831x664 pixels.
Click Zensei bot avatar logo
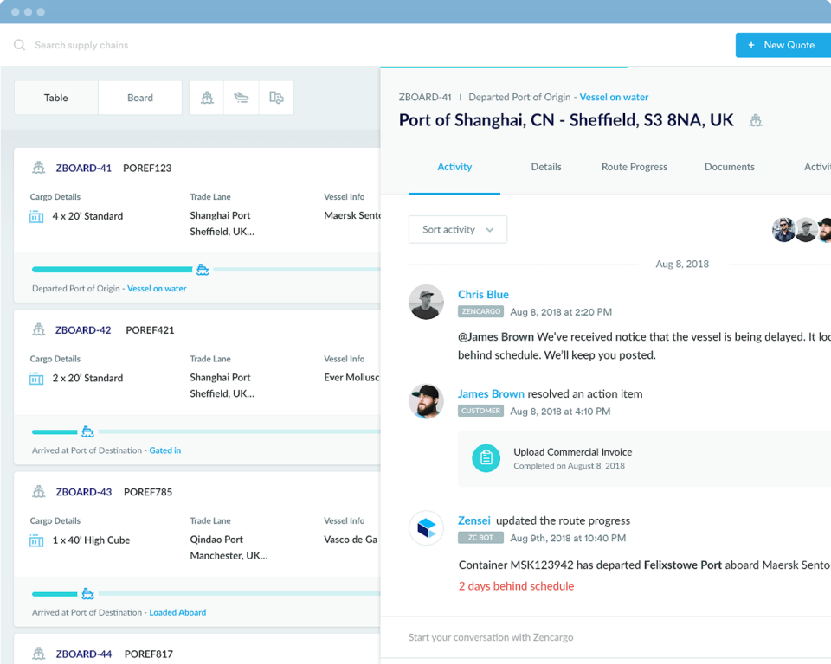[x=426, y=528]
